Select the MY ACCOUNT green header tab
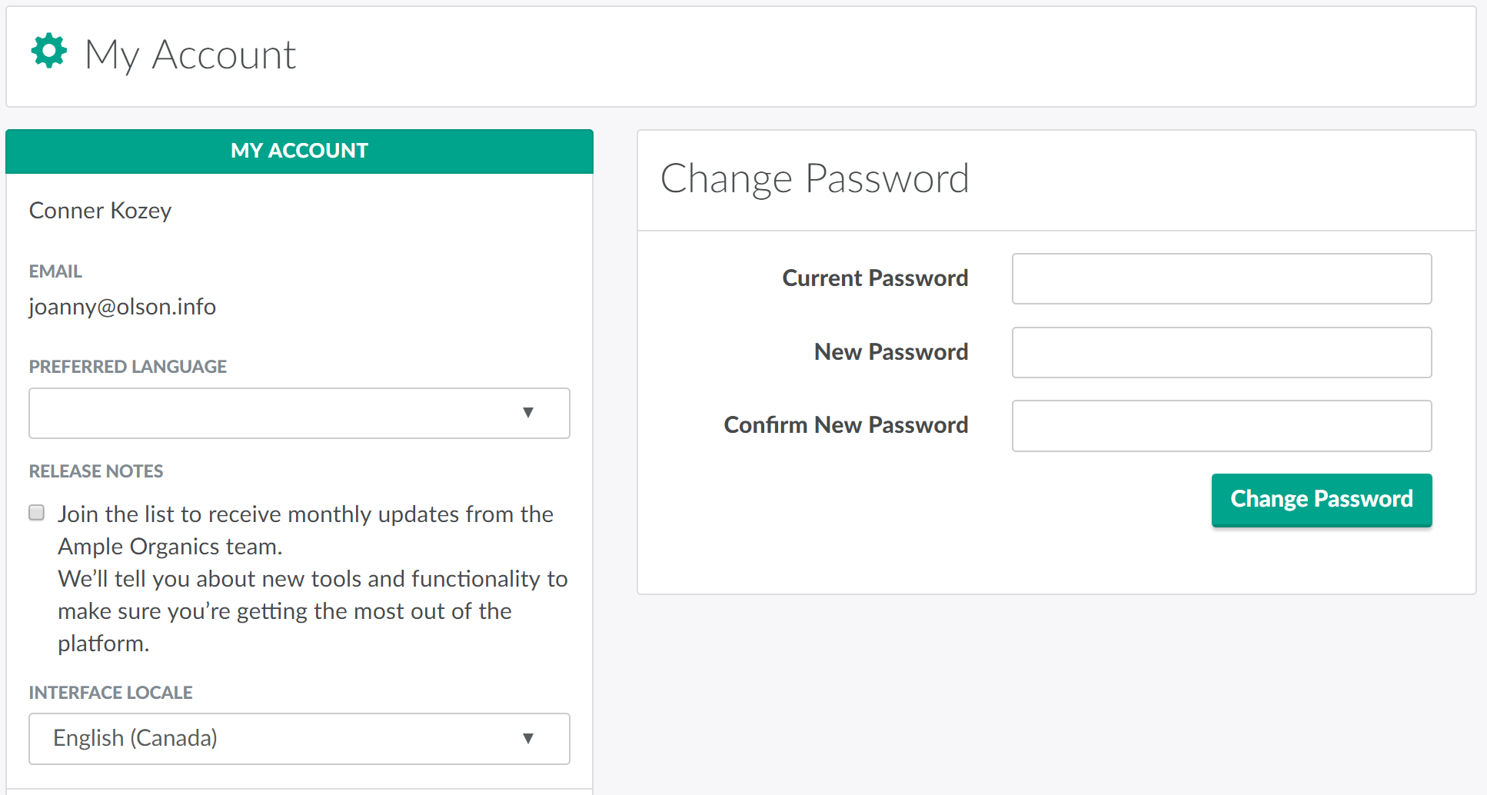Screen dimensions: 1487x795 click(x=299, y=151)
